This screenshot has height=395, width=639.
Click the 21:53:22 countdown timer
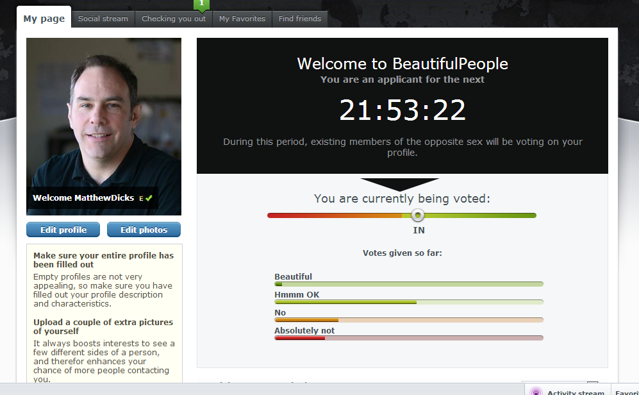(402, 110)
